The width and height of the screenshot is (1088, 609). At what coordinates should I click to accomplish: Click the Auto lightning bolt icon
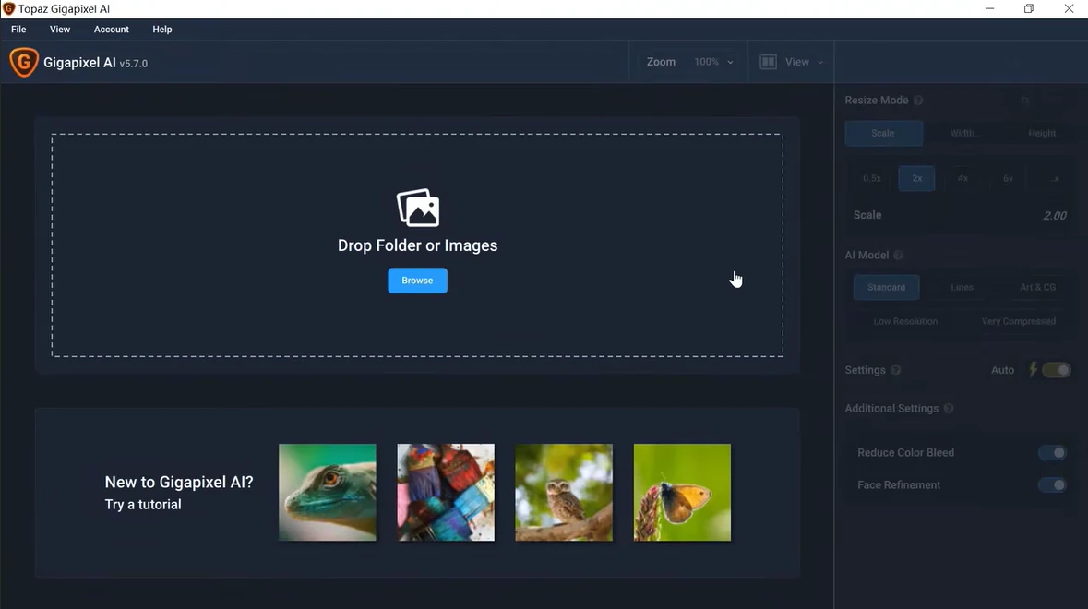click(x=1032, y=370)
